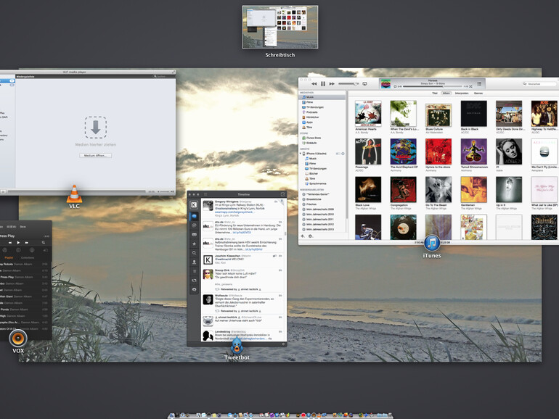The width and height of the screenshot is (559, 419).
Task: Open the Tweetbot favorites star icon
Action: [x=195, y=244]
